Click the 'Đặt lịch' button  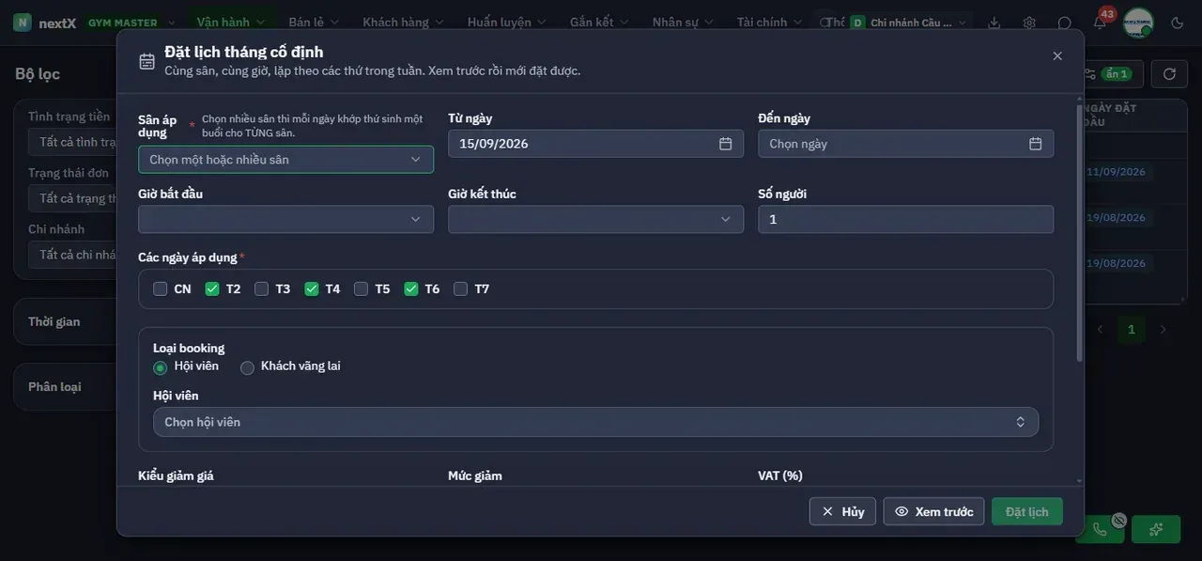(x=1027, y=511)
